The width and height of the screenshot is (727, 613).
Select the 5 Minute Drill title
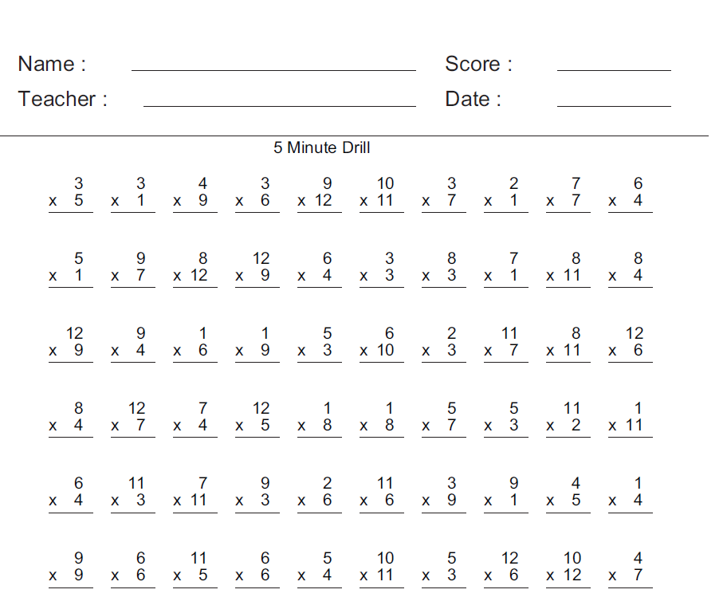(x=322, y=147)
